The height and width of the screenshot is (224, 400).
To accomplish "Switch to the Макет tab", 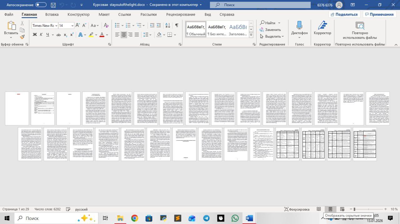I will (104, 14).
